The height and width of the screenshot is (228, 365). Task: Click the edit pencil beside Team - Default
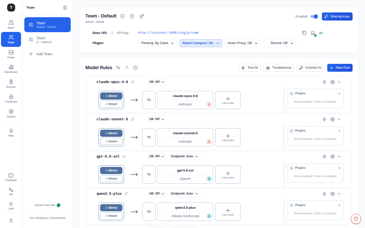(142, 16)
